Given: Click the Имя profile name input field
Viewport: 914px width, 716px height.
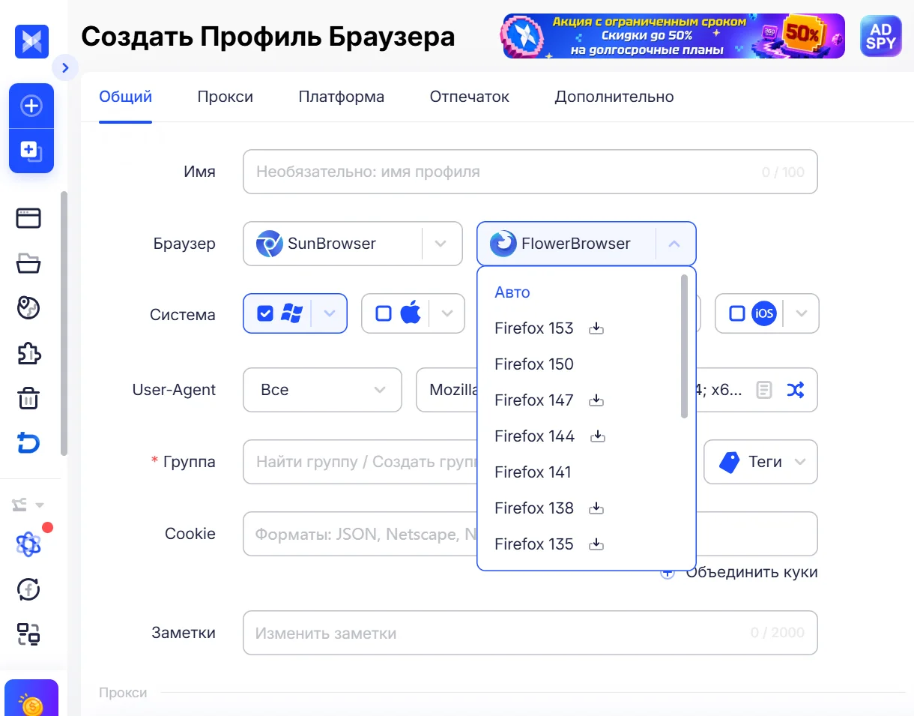Looking at the screenshot, I should [530, 172].
